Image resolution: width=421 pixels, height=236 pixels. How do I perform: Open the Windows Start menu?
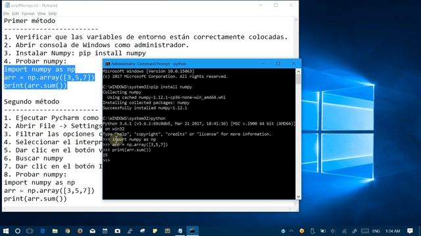coord(5,231)
